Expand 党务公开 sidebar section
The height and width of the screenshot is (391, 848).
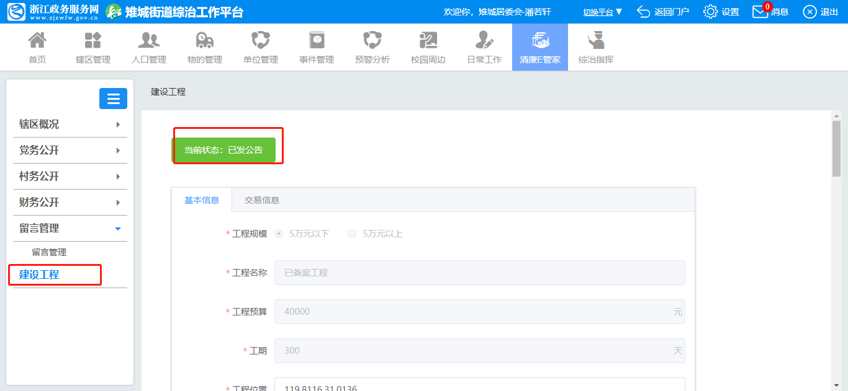coord(70,150)
